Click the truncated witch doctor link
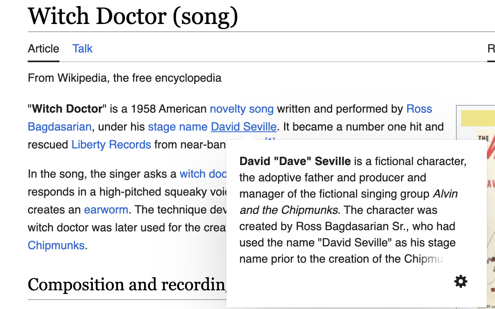This screenshot has height=309, width=495. click(203, 174)
